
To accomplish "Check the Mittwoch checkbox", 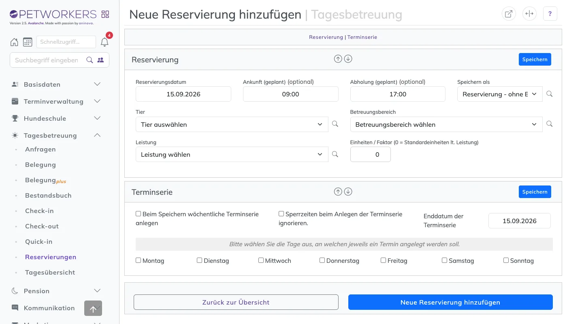I will pyautogui.click(x=261, y=260).
